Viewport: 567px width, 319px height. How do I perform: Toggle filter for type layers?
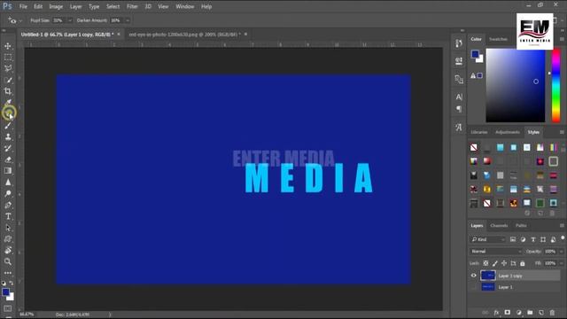[x=533, y=239]
